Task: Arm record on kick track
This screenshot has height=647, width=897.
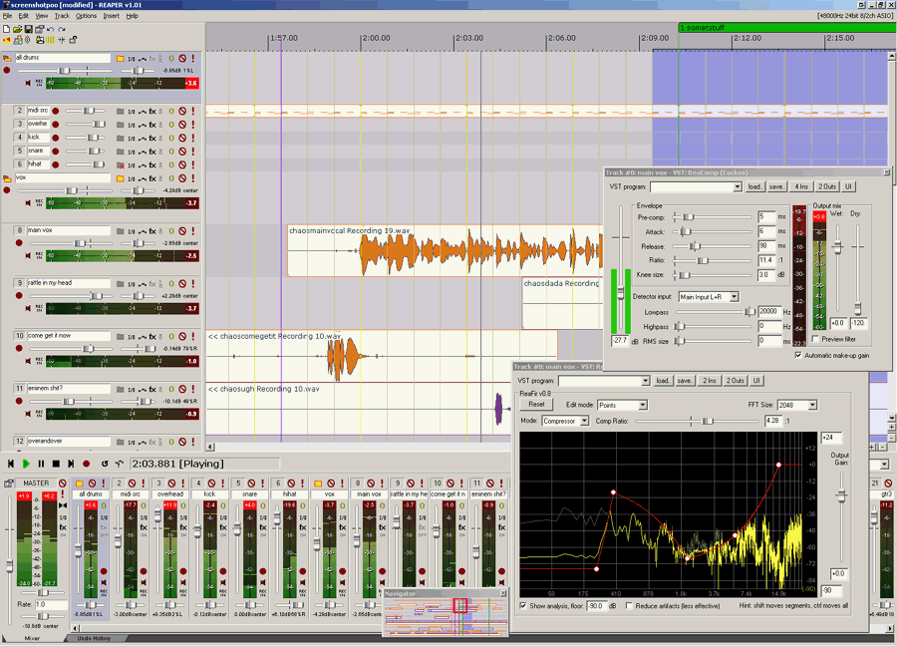Action: pos(56,138)
